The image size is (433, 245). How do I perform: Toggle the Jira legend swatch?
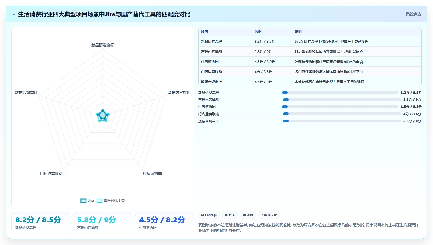tap(84, 201)
